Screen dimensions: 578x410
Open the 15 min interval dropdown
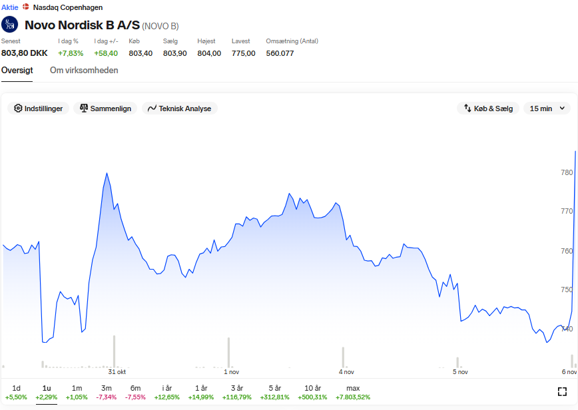[547, 108]
